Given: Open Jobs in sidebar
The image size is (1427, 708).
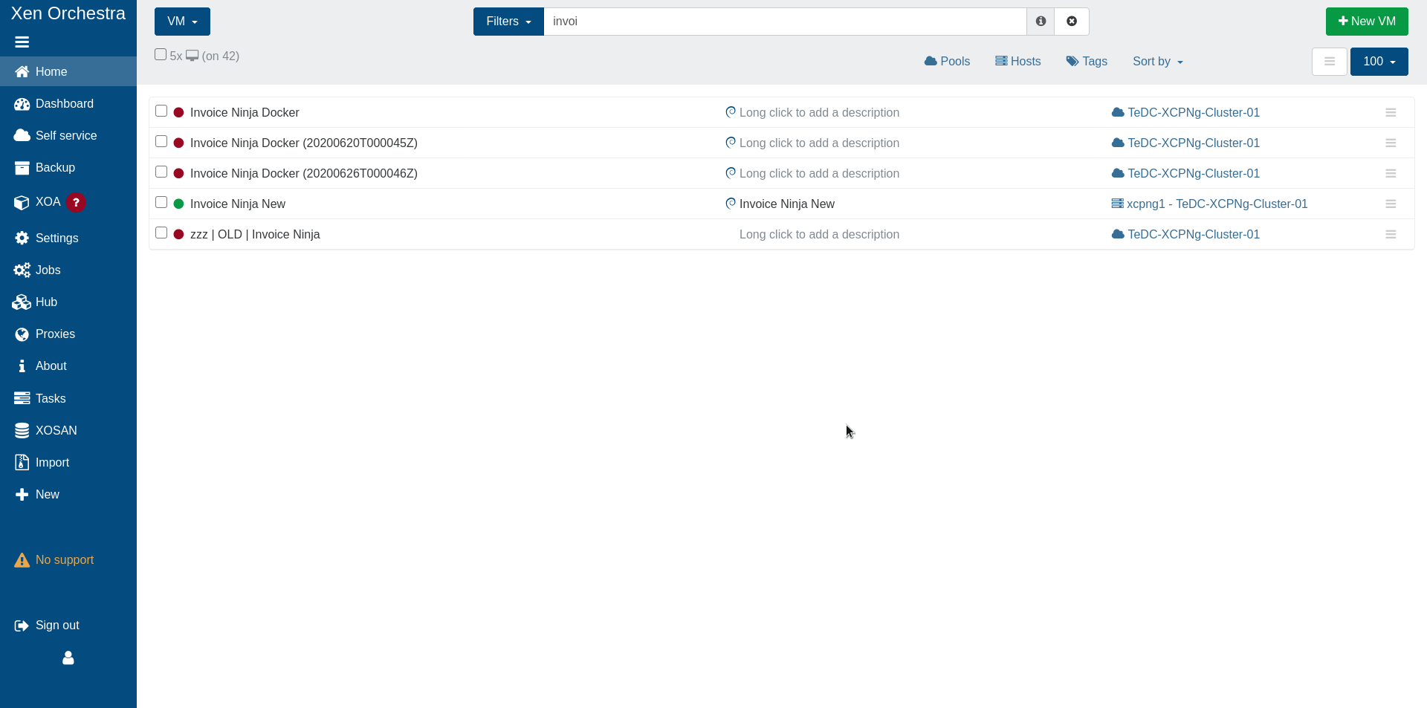Looking at the screenshot, I should coord(68,270).
